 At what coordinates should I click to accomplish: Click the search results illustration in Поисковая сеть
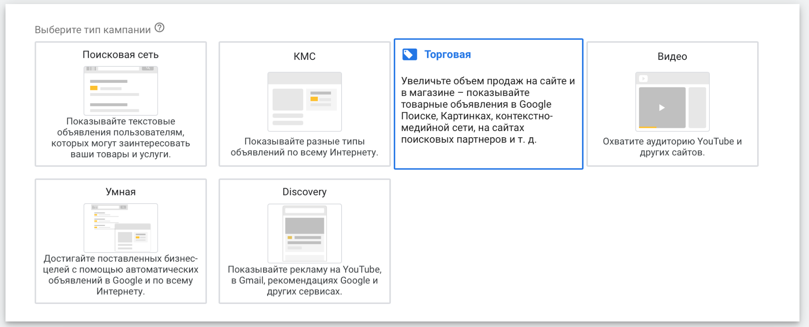pos(121,91)
